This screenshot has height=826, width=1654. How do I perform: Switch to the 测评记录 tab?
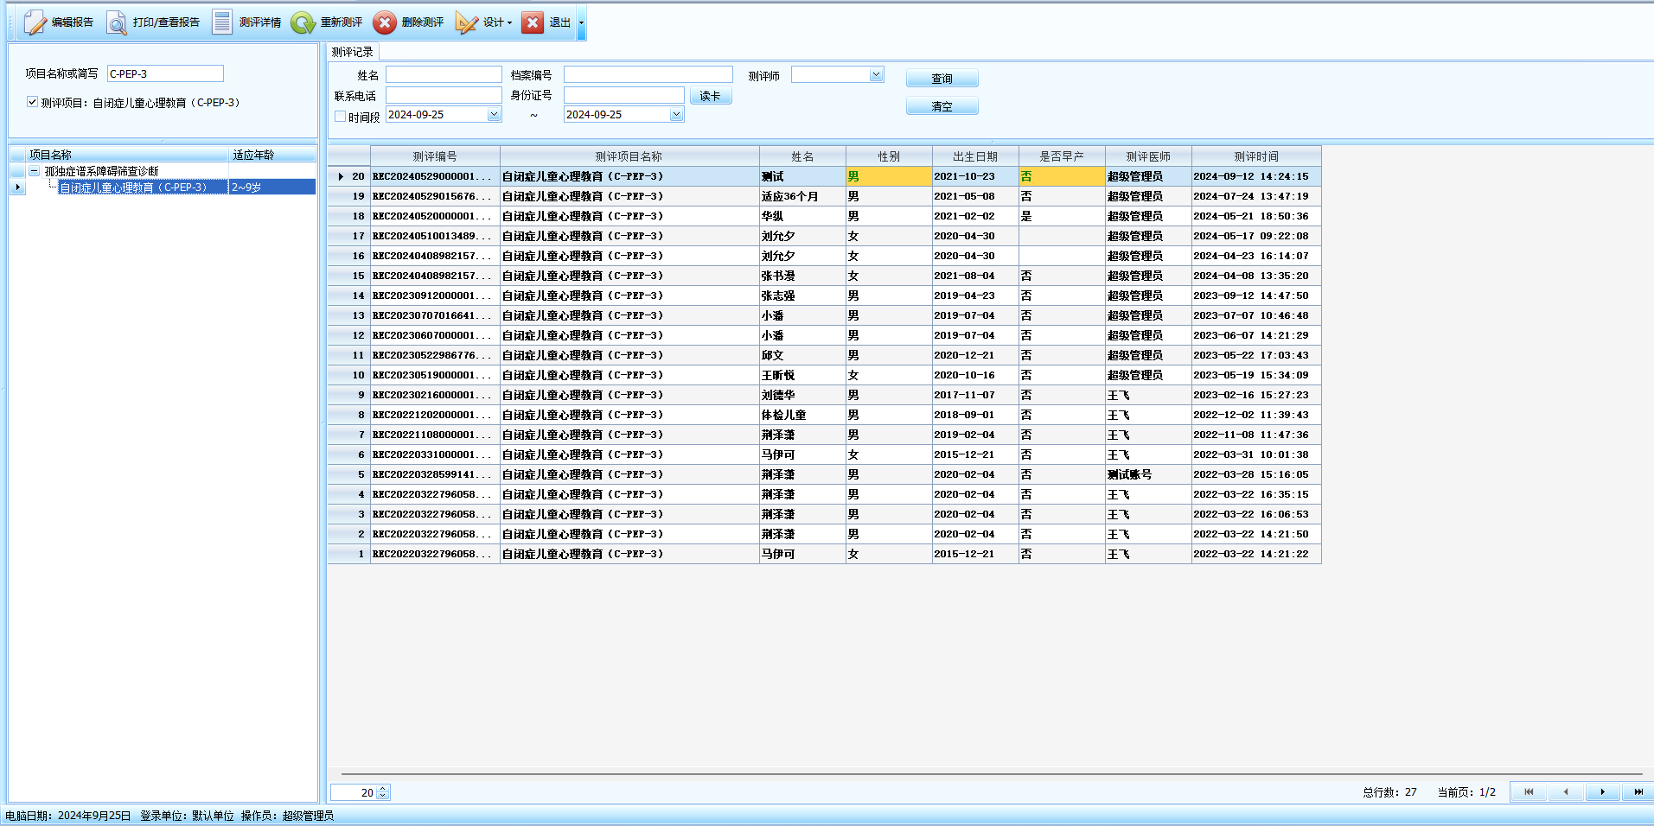(352, 52)
